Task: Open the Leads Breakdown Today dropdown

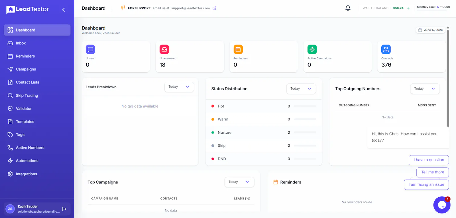Action: pos(179,87)
